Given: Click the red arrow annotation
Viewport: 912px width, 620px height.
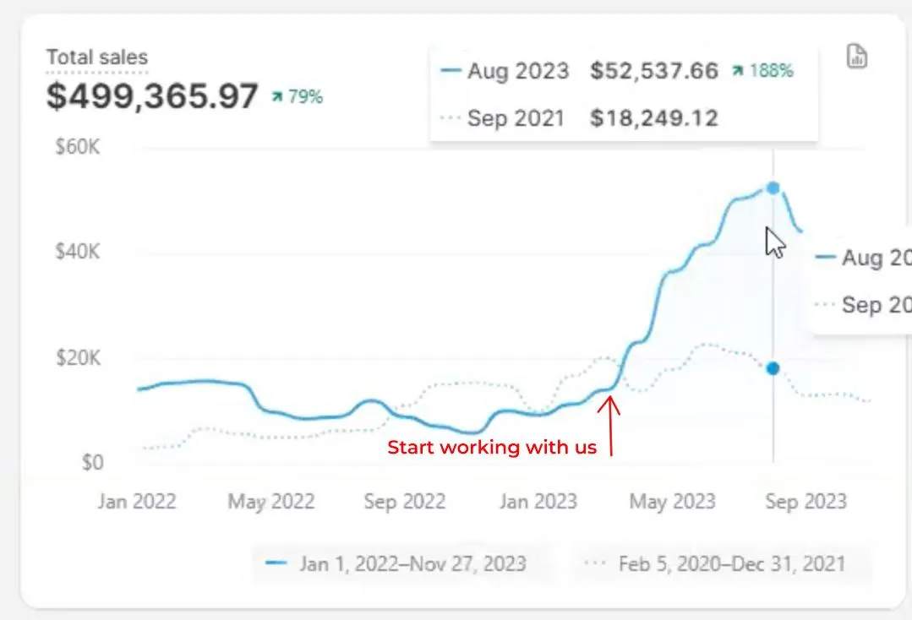Looking at the screenshot, I should point(609,426).
